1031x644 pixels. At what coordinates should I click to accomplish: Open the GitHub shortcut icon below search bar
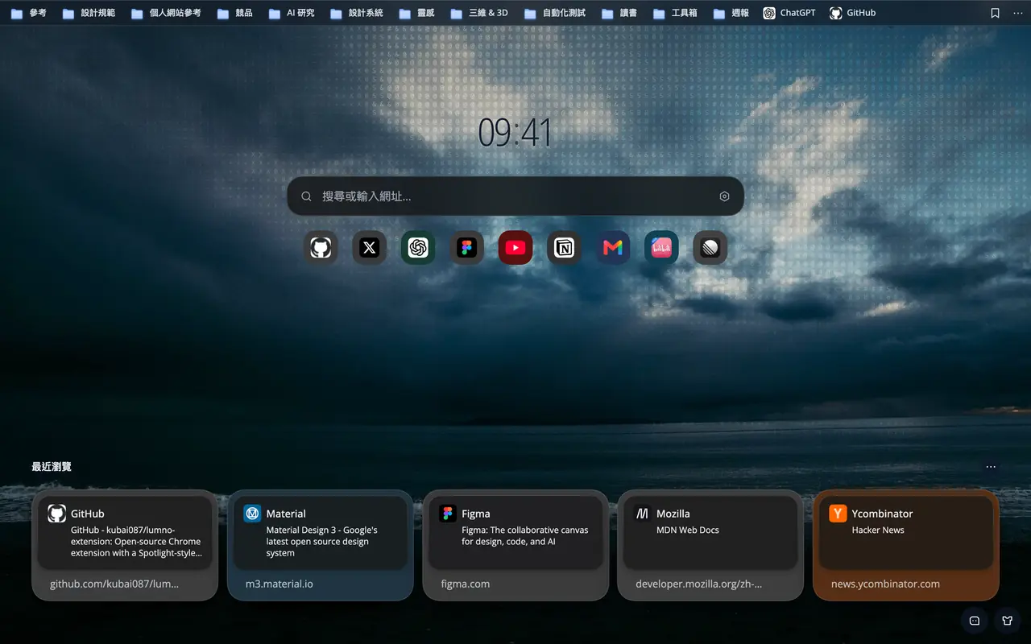point(321,248)
